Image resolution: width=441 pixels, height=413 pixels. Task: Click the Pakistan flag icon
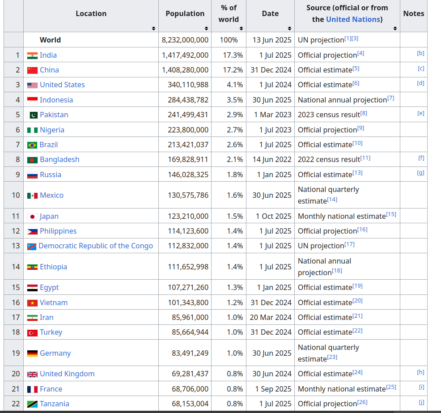pyautogui.click(x=32, y=115)
